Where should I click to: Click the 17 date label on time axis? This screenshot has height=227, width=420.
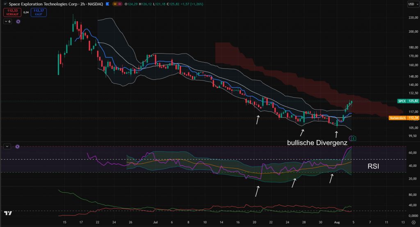coord(81,222)
